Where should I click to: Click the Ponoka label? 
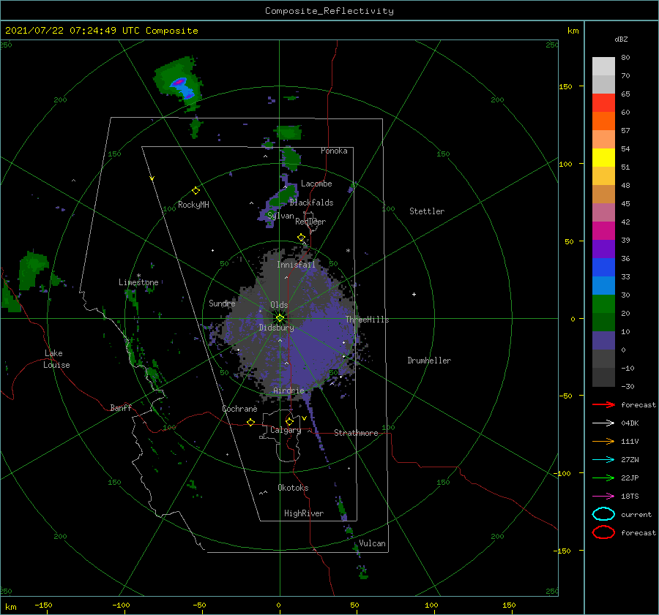pos(334,151)
